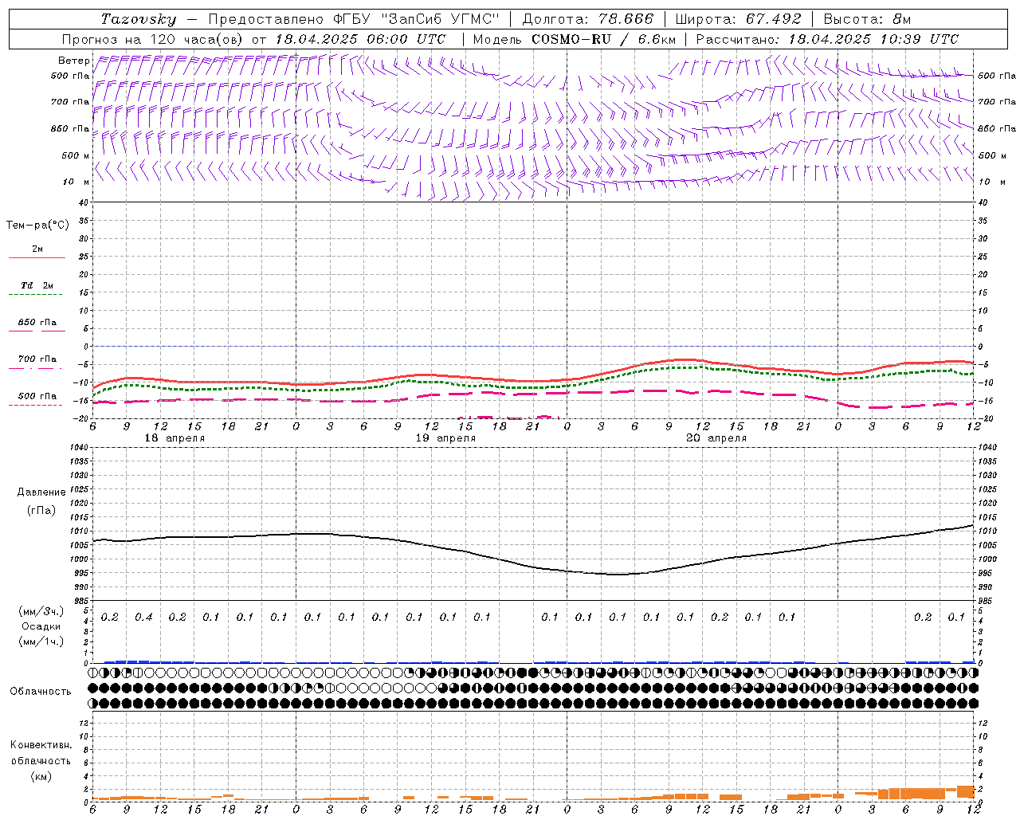Click the 0.4 precipitation value
1020x816 pixels.
[x=143, y=617]
